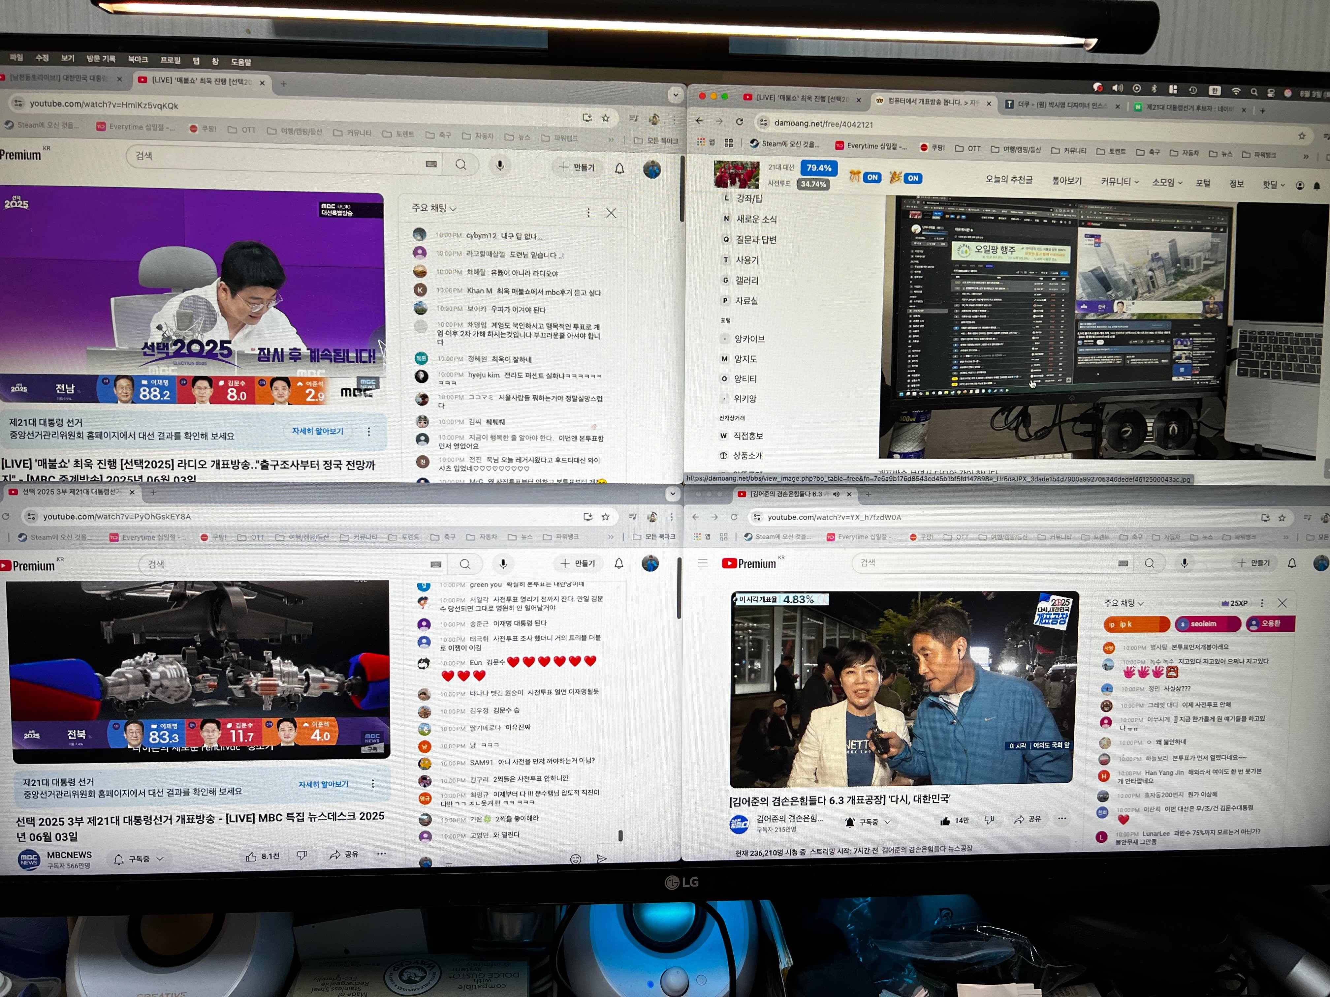Open the notifications bell in the MBC radio live YouTube window
Viewport: 1330px width, 997px height.
(619, 168)
